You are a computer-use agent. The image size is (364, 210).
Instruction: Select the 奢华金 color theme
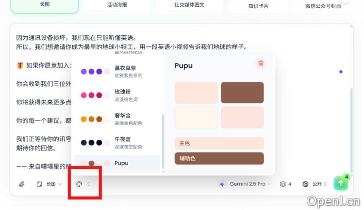pos(117,119)
